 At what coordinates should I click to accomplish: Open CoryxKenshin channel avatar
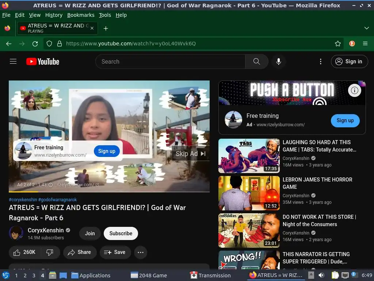16,233
